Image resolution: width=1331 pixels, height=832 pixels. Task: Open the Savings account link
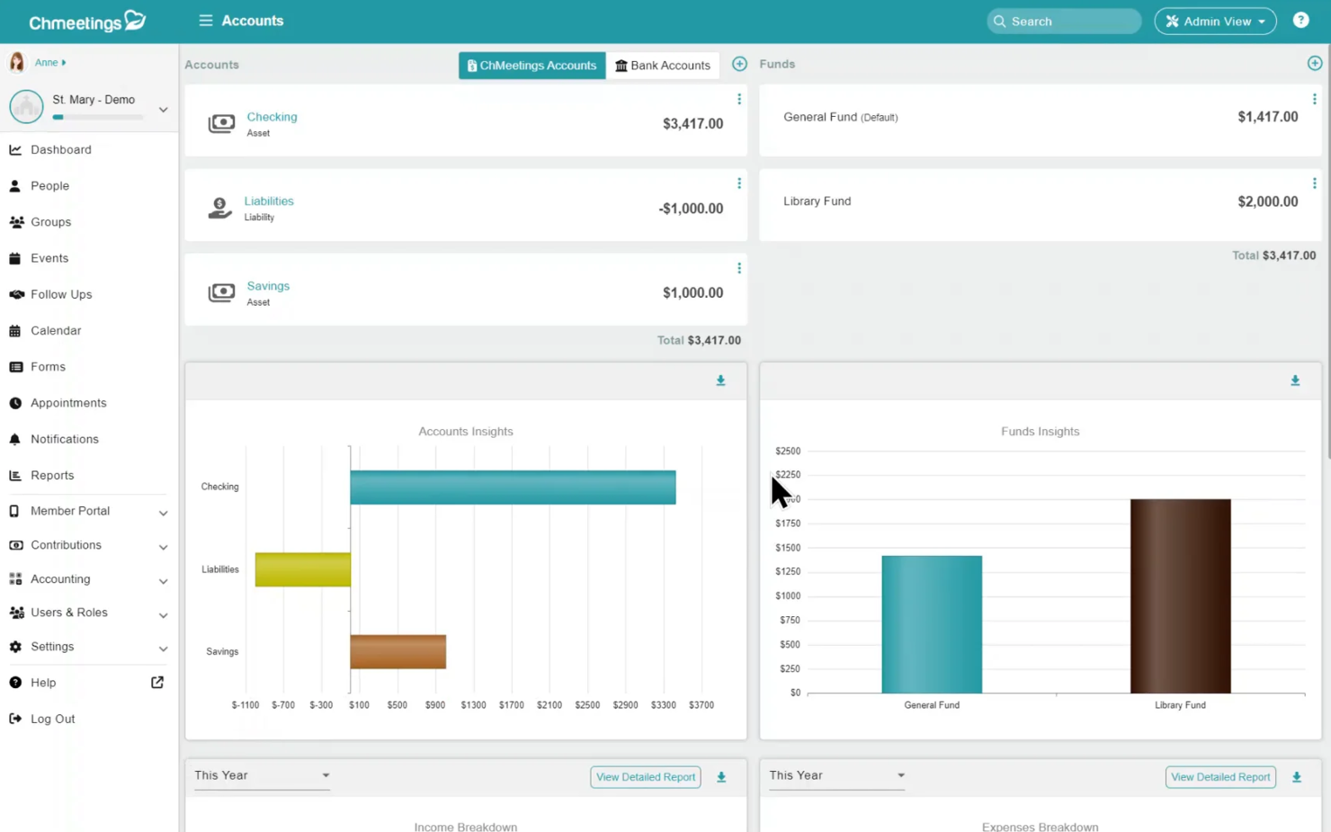point(268,285)
